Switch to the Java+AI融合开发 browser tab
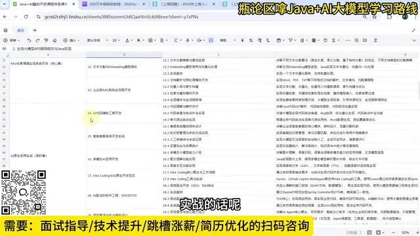The image size is (420, 236). (x=44, y=5)
